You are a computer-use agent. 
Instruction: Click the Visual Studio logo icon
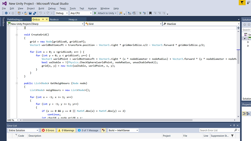point(4,3)
